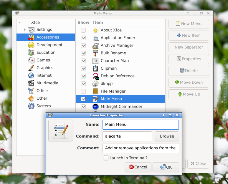Screen dimensions: 228x184
Task: Expand the Settings tree node
Action: click(25, 30)
